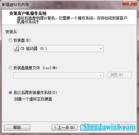Click the Shenduwin8.com watermark text
139x135 pixels.
[x=109, y=127]
